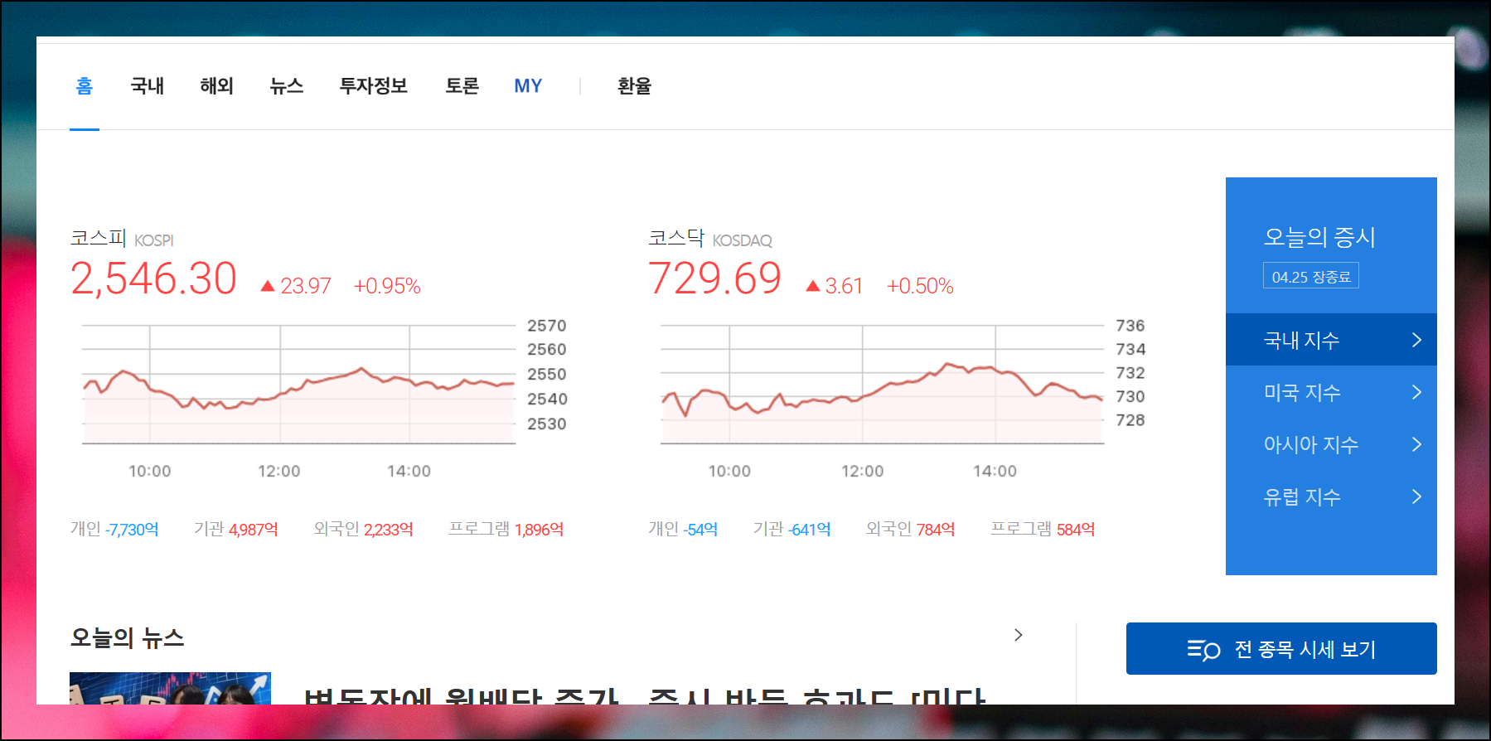
Task: Switch to the 국내 tab
Action: 148,86
